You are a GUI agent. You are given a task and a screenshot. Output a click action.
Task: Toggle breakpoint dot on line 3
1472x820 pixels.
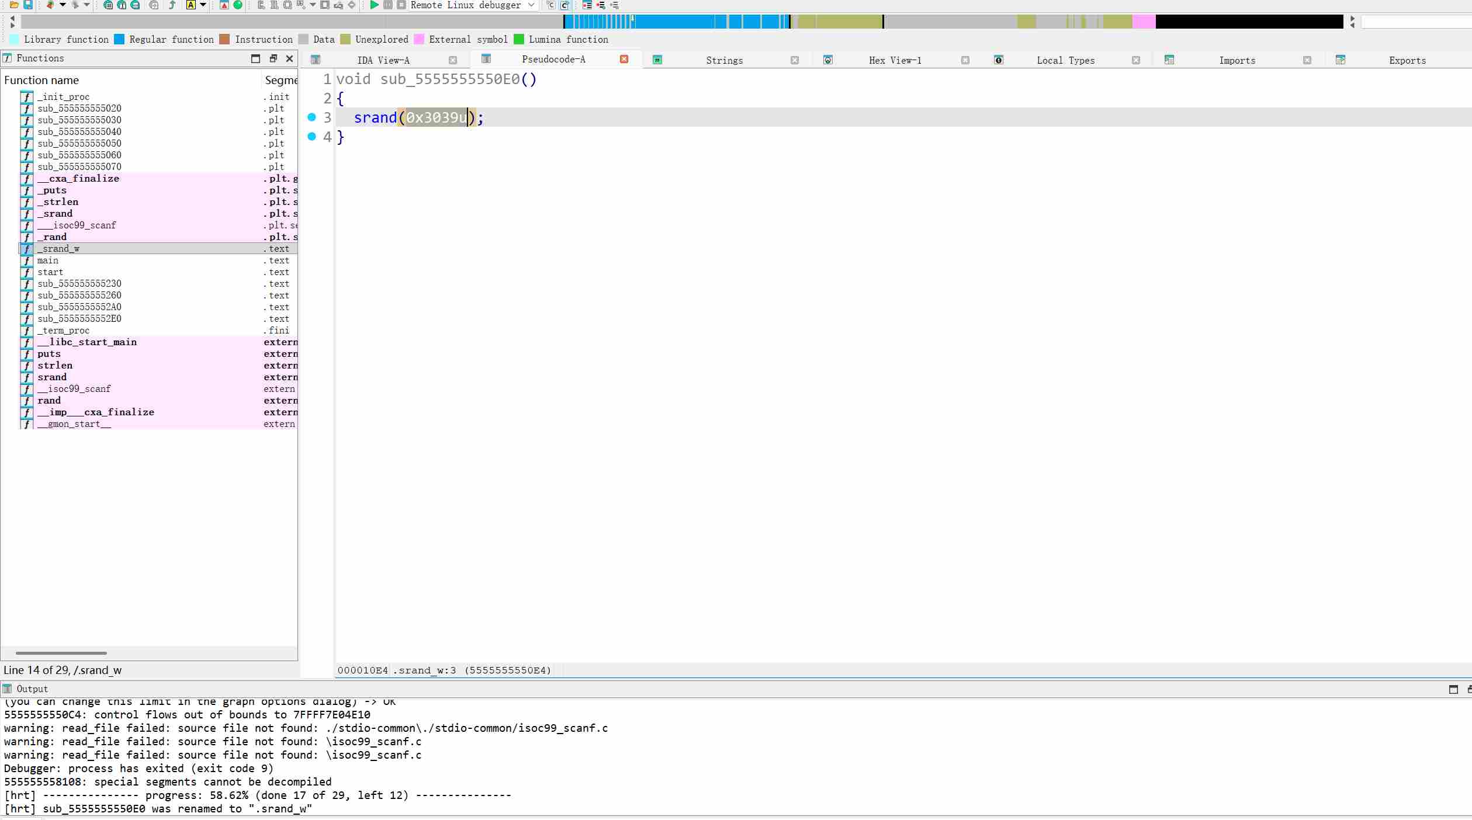pos(311,117)
